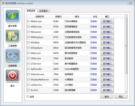This screenshot has height=106, width=135.
Task: Click the 联动服务 description
Action: coord(69,58)
